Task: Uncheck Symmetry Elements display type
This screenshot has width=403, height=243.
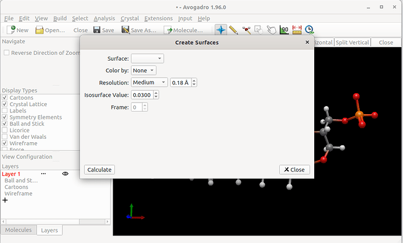Action: (x=5, y=117)
